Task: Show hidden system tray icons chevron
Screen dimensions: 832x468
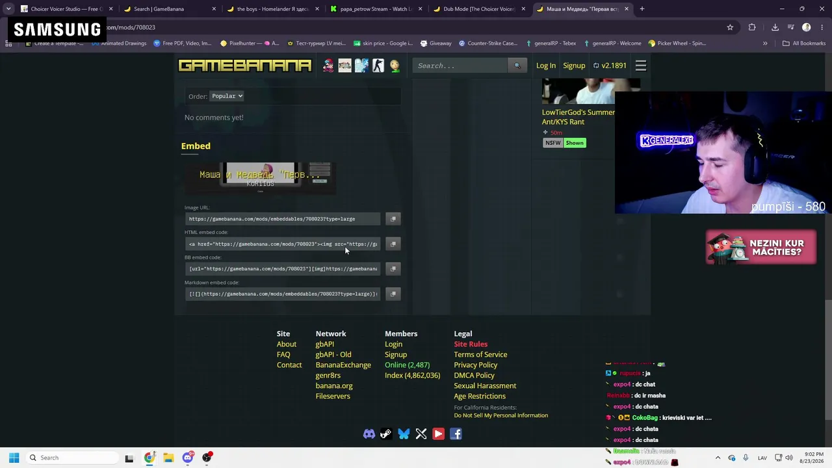Action: (718, 458)
